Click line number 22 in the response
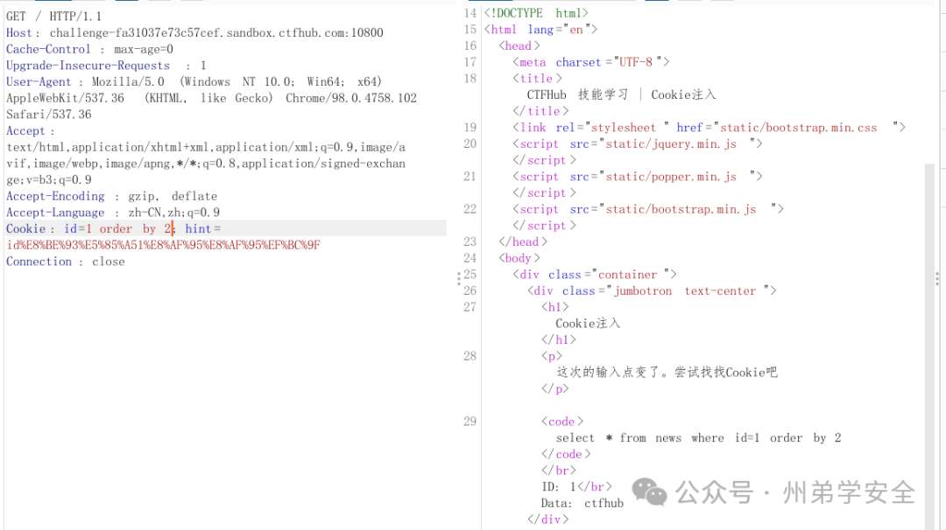 (470, 208)
